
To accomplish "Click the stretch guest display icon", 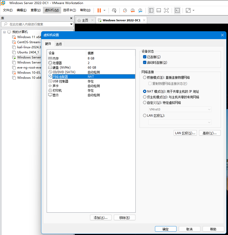I will pos(188,10).
